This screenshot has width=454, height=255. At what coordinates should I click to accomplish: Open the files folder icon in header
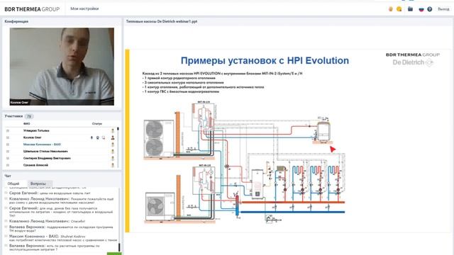pos(410,9)
